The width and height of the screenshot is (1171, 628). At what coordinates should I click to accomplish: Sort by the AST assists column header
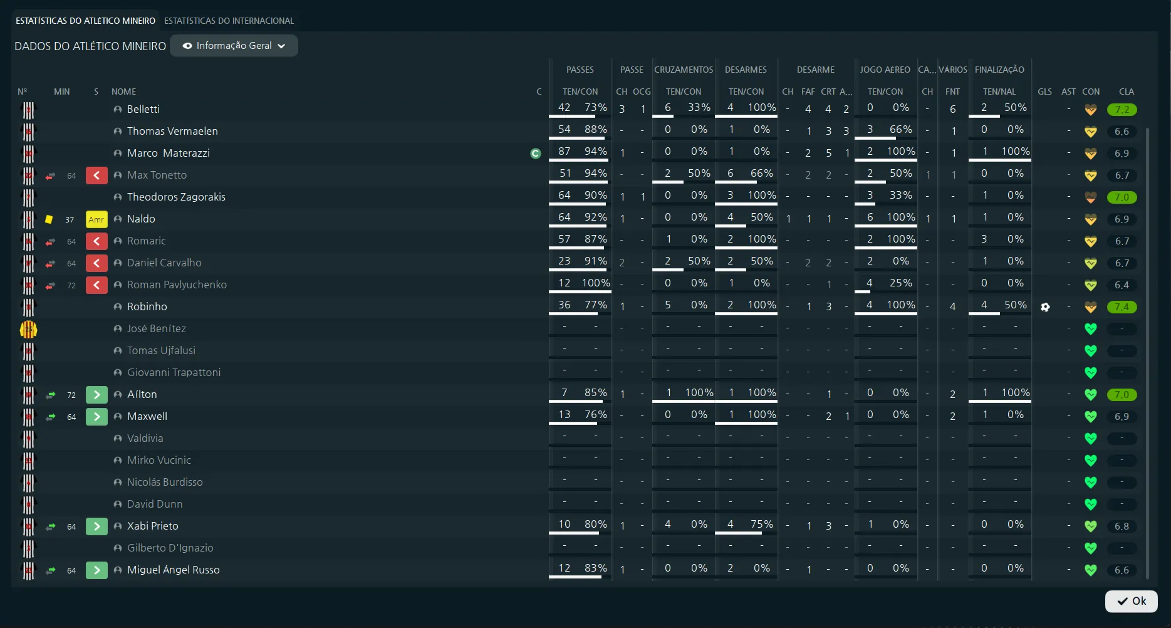[1068, 92]
